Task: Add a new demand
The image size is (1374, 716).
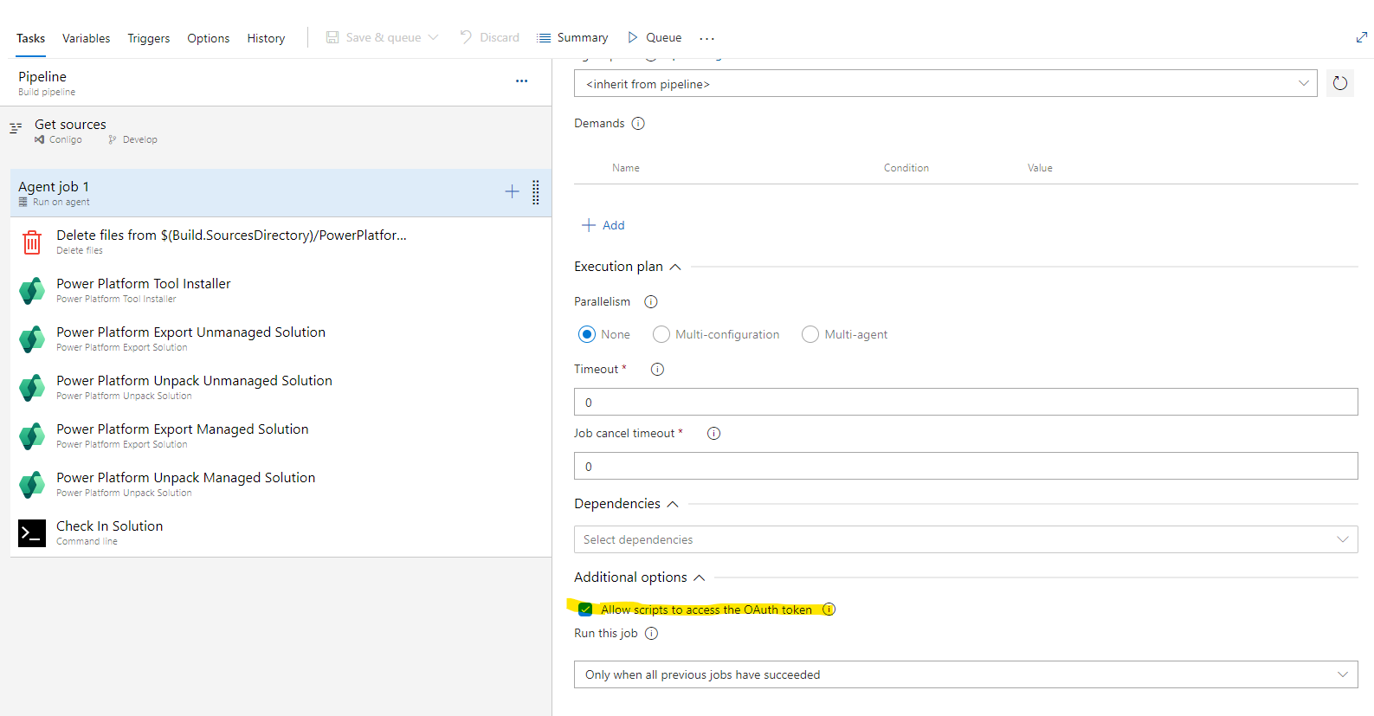Action: (603, 225)
